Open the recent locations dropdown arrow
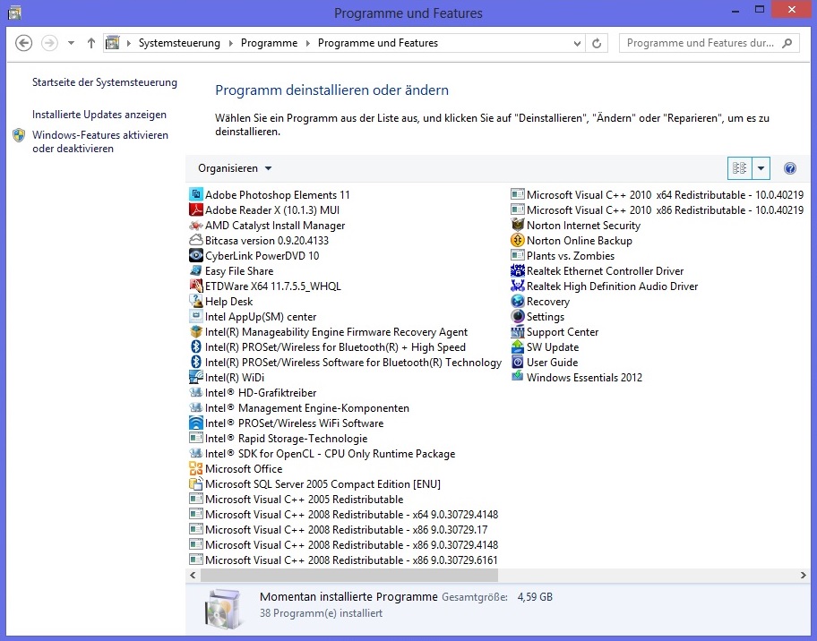Image resolution: width=817 pixels, height=641 pixels. [71, 43]
